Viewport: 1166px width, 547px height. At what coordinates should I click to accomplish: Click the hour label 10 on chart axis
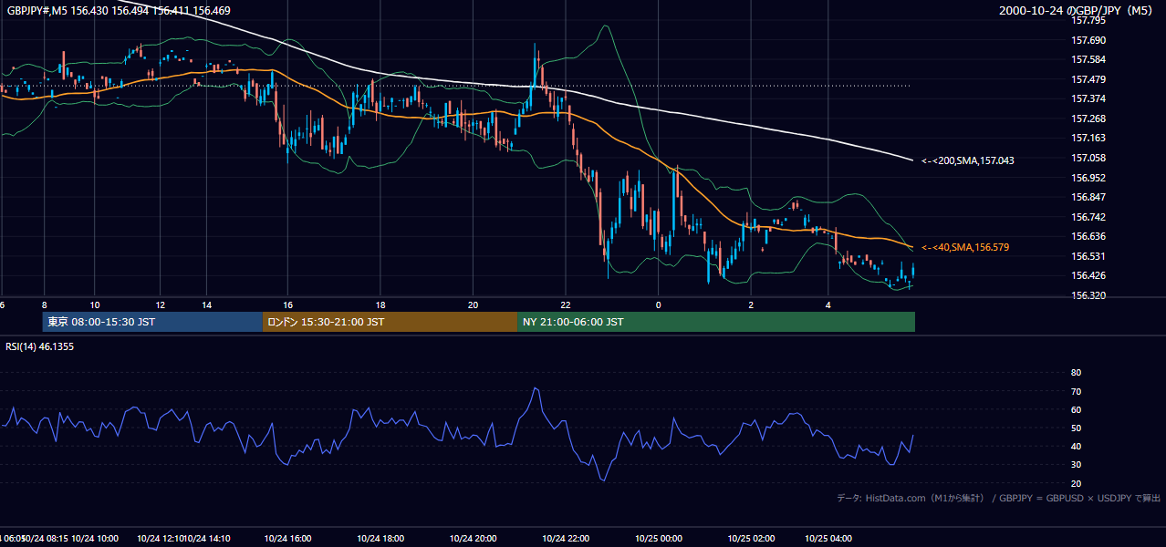point(94,304)
